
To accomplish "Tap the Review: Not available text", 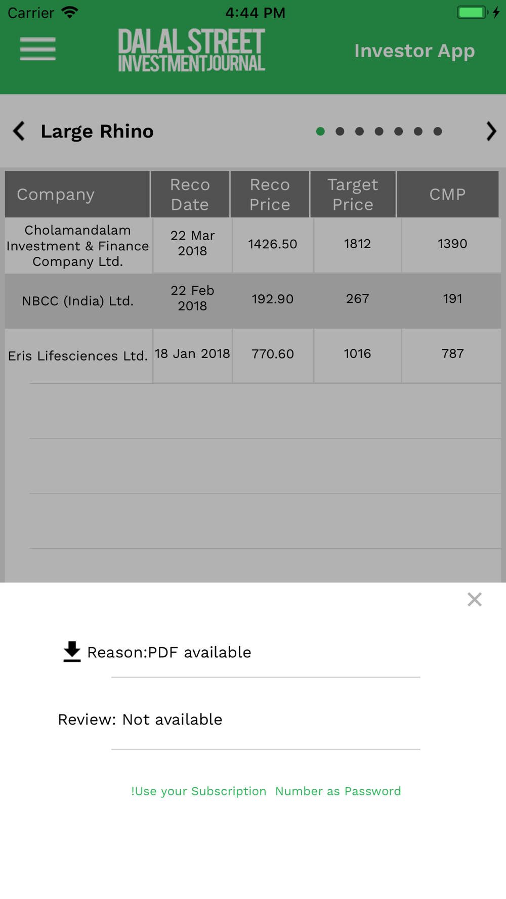I will coord(140,720).
